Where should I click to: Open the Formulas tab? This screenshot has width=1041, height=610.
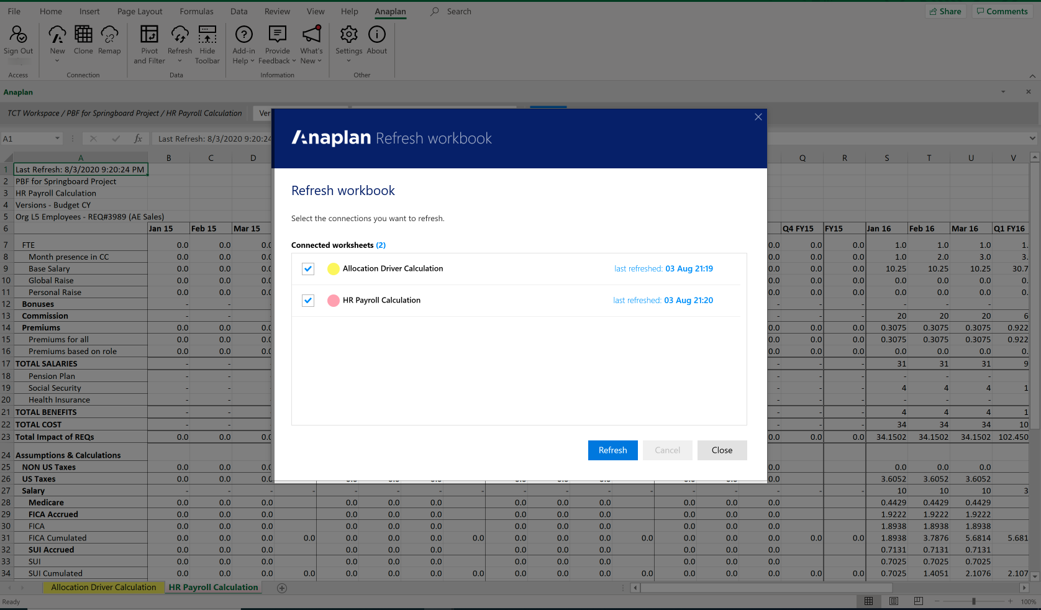click(x=196, y=11)
